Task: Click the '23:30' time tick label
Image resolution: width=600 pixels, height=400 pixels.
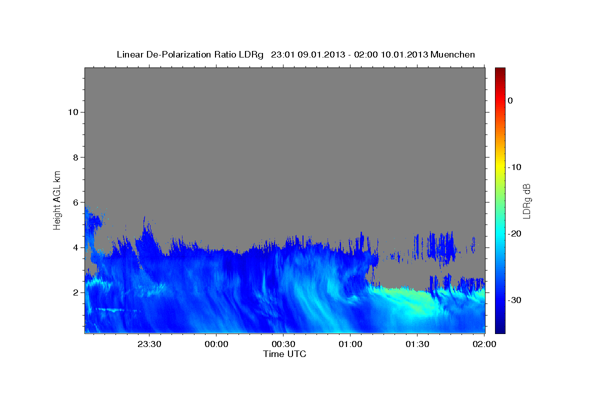Action: tap(149, 344)
